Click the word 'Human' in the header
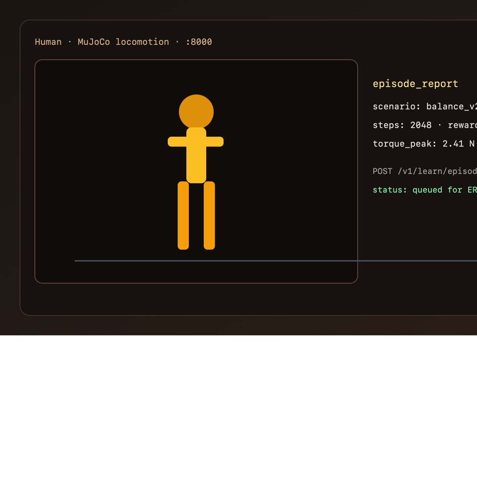477x477 pixels. click(x=48, y=42)
